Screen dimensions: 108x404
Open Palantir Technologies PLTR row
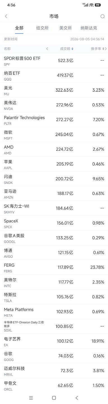pyautogui.click(x=54, y=120)
